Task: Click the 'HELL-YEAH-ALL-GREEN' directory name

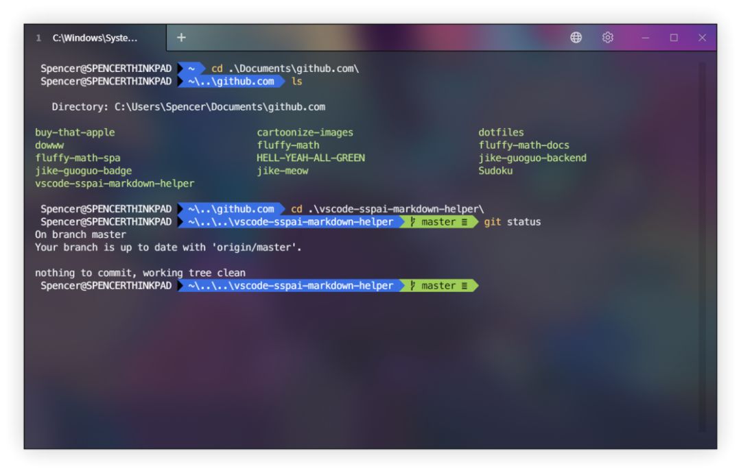Action: pyautogui.click(x=311, y=158)
